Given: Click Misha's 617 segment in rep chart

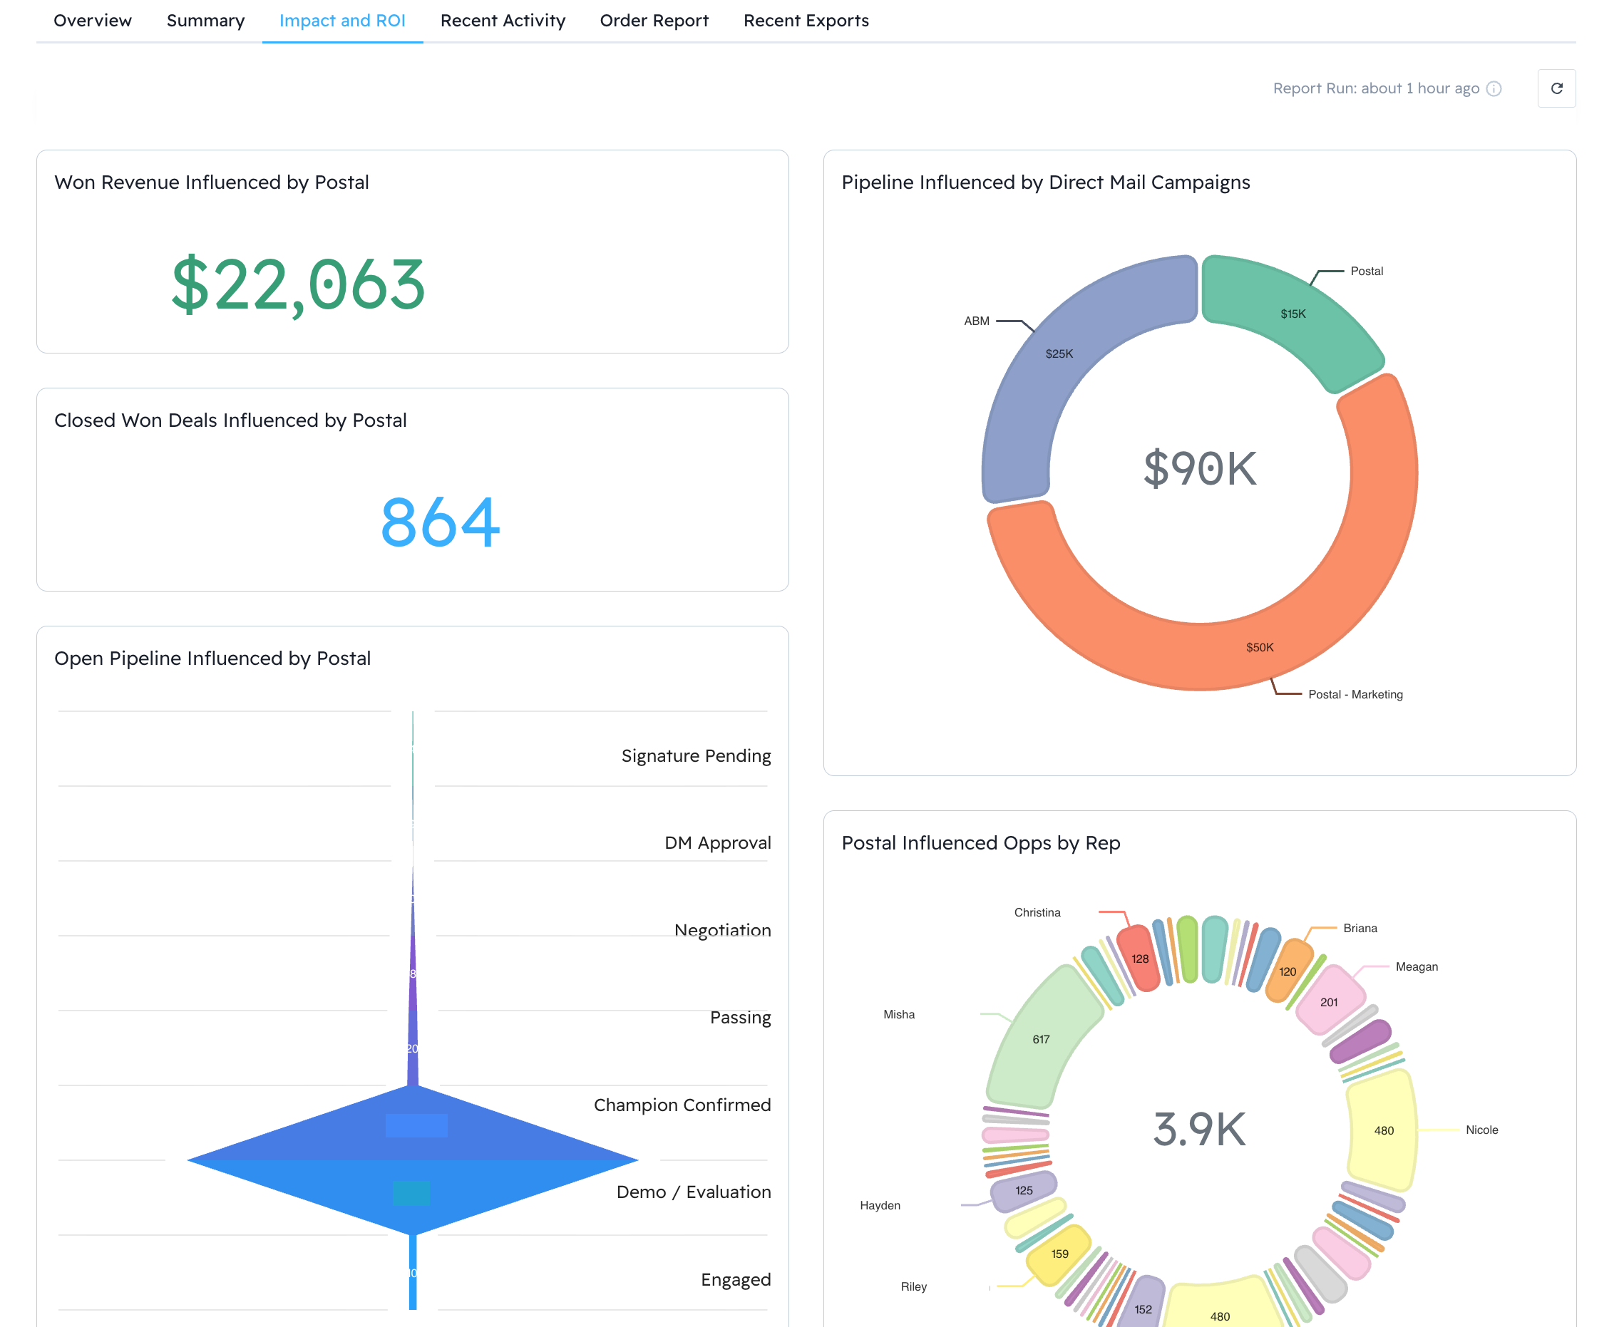Looking at the screenshot, I should tap(1041, 1039).
